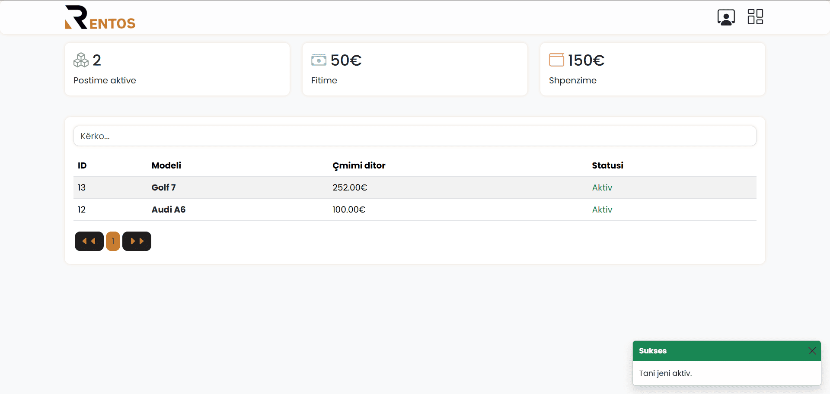
Task: Click the banknote icon beside 50€
Action: (x=319, y=60)
